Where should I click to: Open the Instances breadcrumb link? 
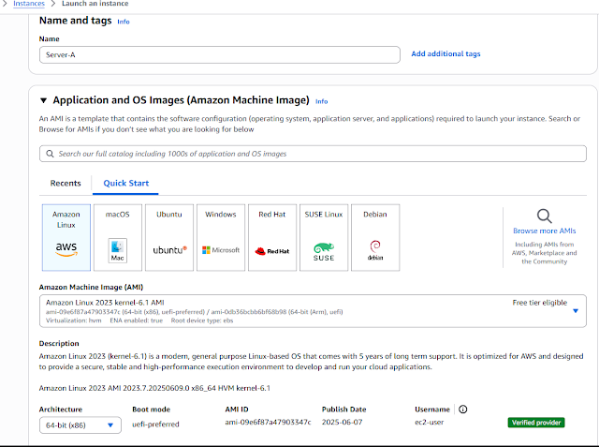29,4
